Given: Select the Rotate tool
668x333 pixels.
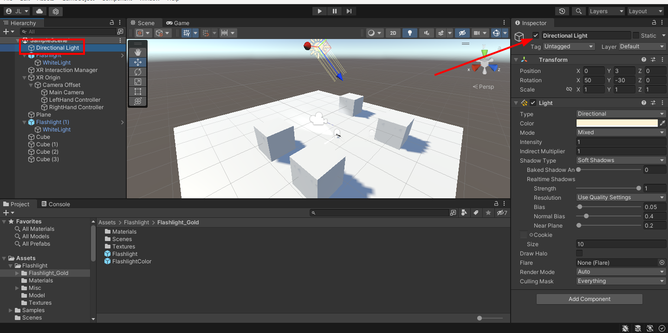Looking at the screenshot, I should [137, 72].
